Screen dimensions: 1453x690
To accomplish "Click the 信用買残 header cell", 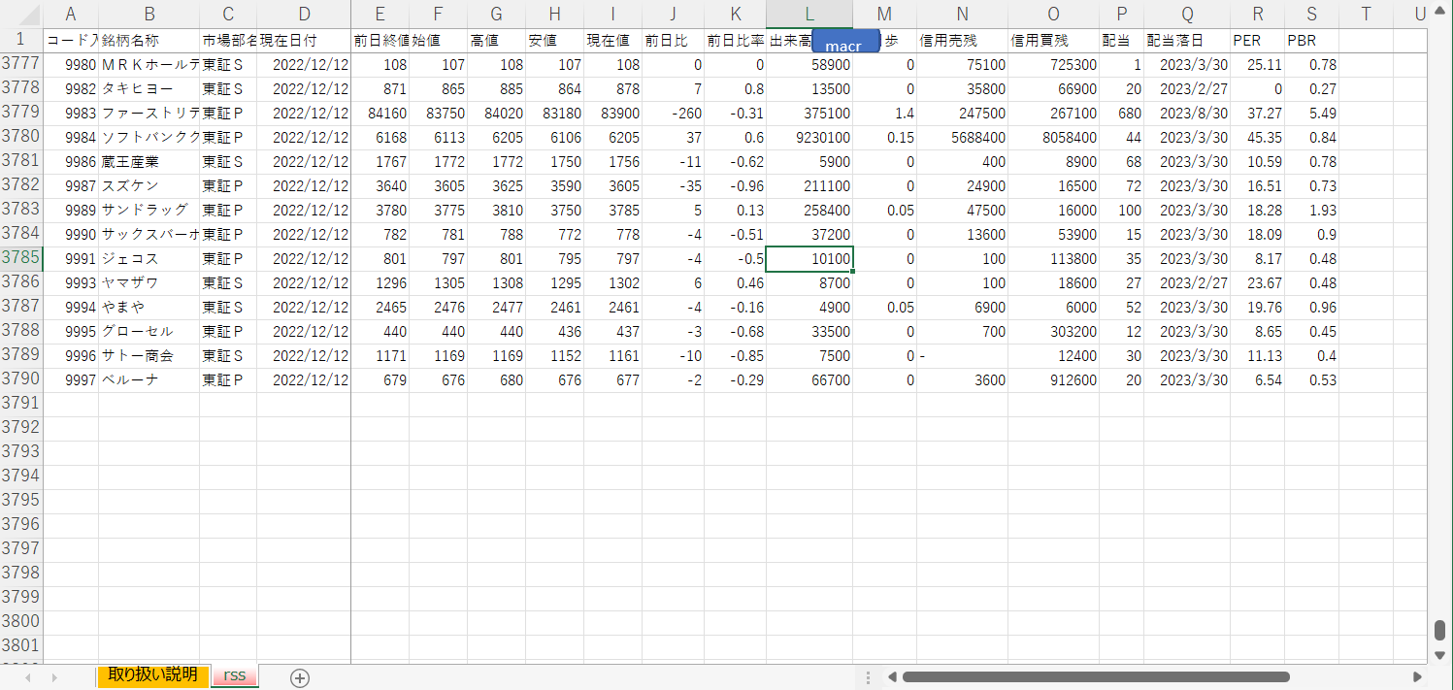I will coord(1053,41).
